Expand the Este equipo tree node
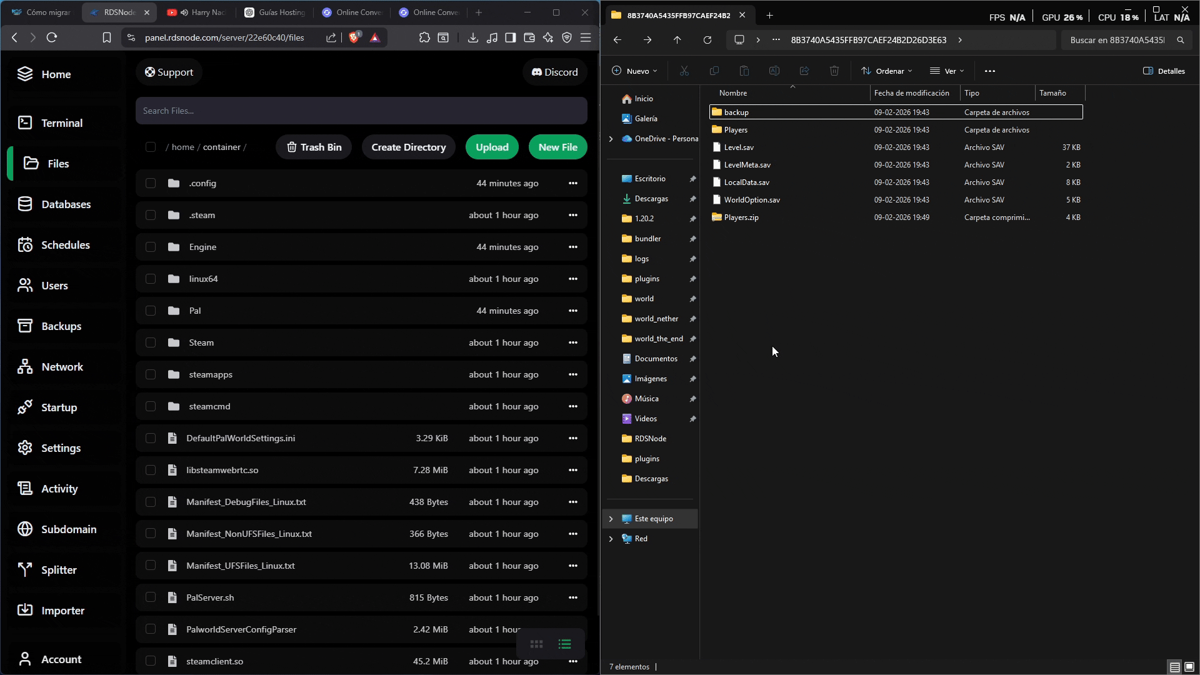 pos(611,519)
